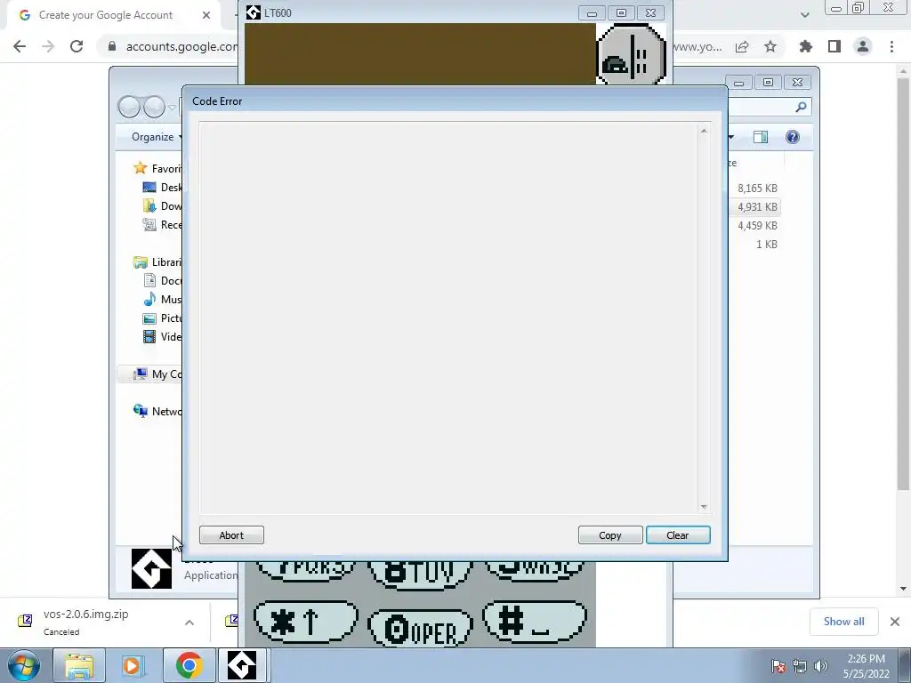The width and height of the screenshot is (911, 683).
Task: Select Pictures library in Explorer pane
Action: point(162,317)
